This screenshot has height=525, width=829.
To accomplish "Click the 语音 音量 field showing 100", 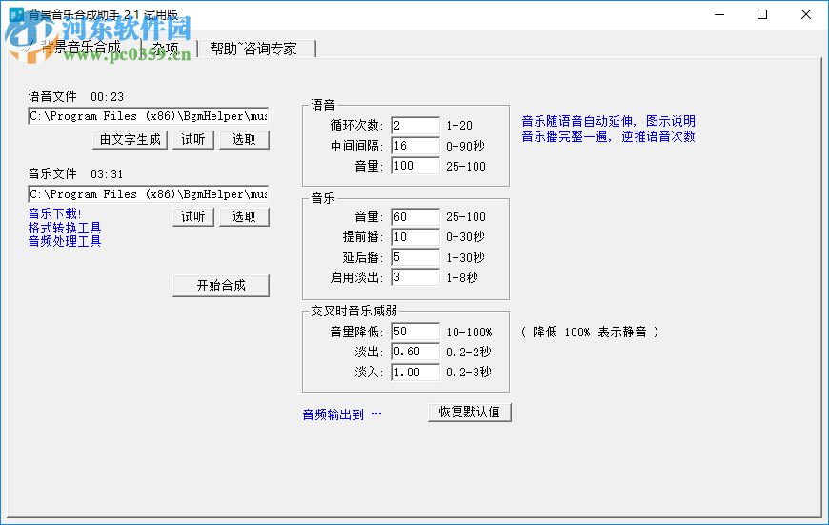I will click(x=415, y=166).
